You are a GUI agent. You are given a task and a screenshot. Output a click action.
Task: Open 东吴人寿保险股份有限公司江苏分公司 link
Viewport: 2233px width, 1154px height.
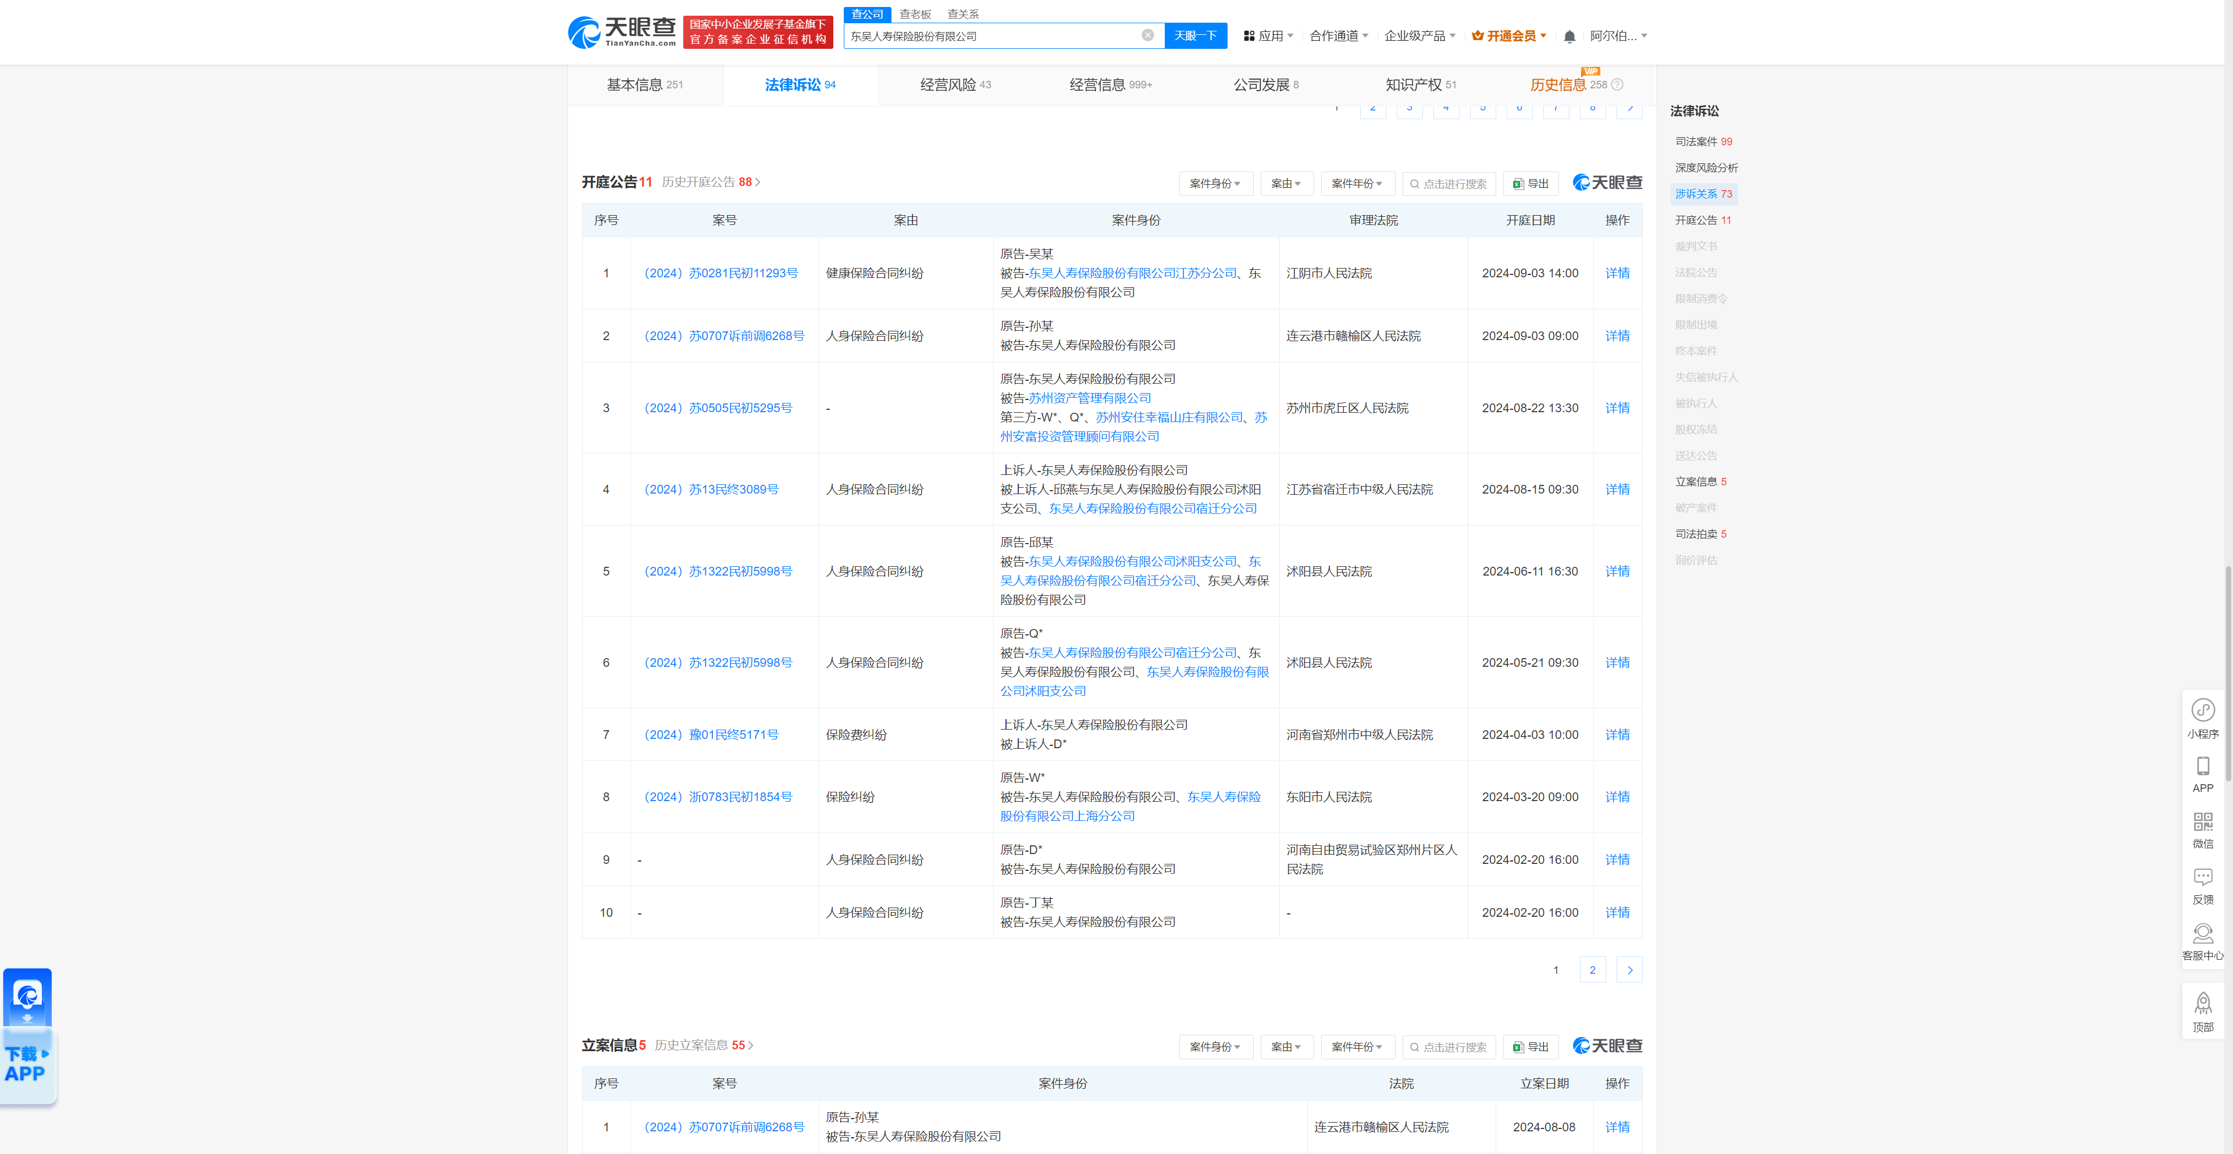click(1132, 273)
